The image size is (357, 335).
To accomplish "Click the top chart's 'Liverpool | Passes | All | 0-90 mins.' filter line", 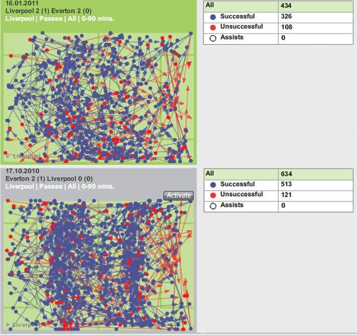I will (x=59, y=18).
